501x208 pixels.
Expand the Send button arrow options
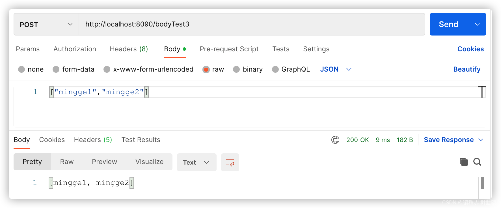(x=477, y=25)
